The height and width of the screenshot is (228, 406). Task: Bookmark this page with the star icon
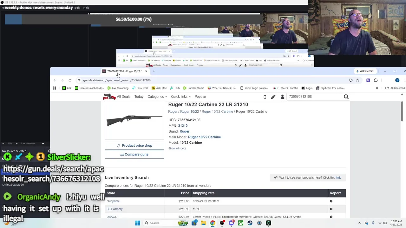[357, 80]
